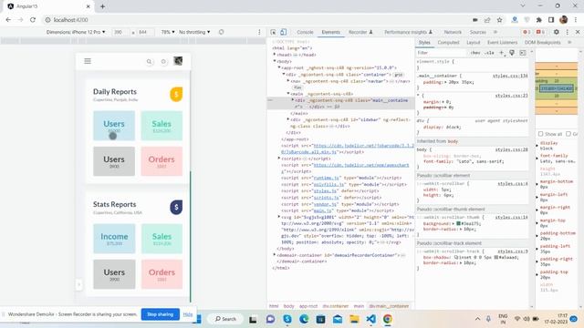Toggle the device toolbar icon in DevTools
584x328 pixels.
[283, 33]
